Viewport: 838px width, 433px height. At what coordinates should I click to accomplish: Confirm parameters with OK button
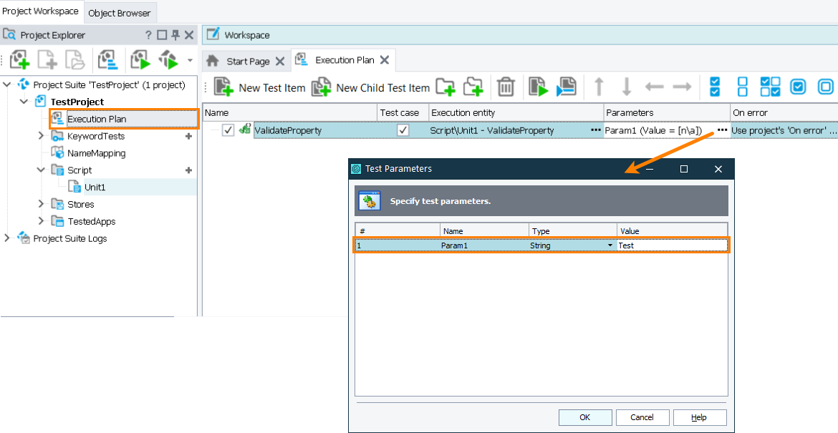[x=584, y=417]
